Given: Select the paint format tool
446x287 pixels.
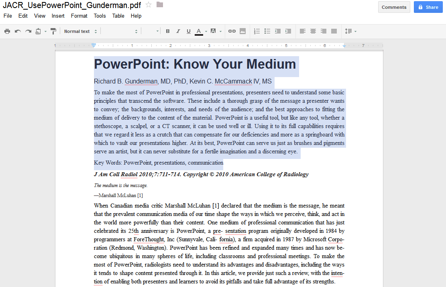Looking at the screenshot, I should [53, 31].
